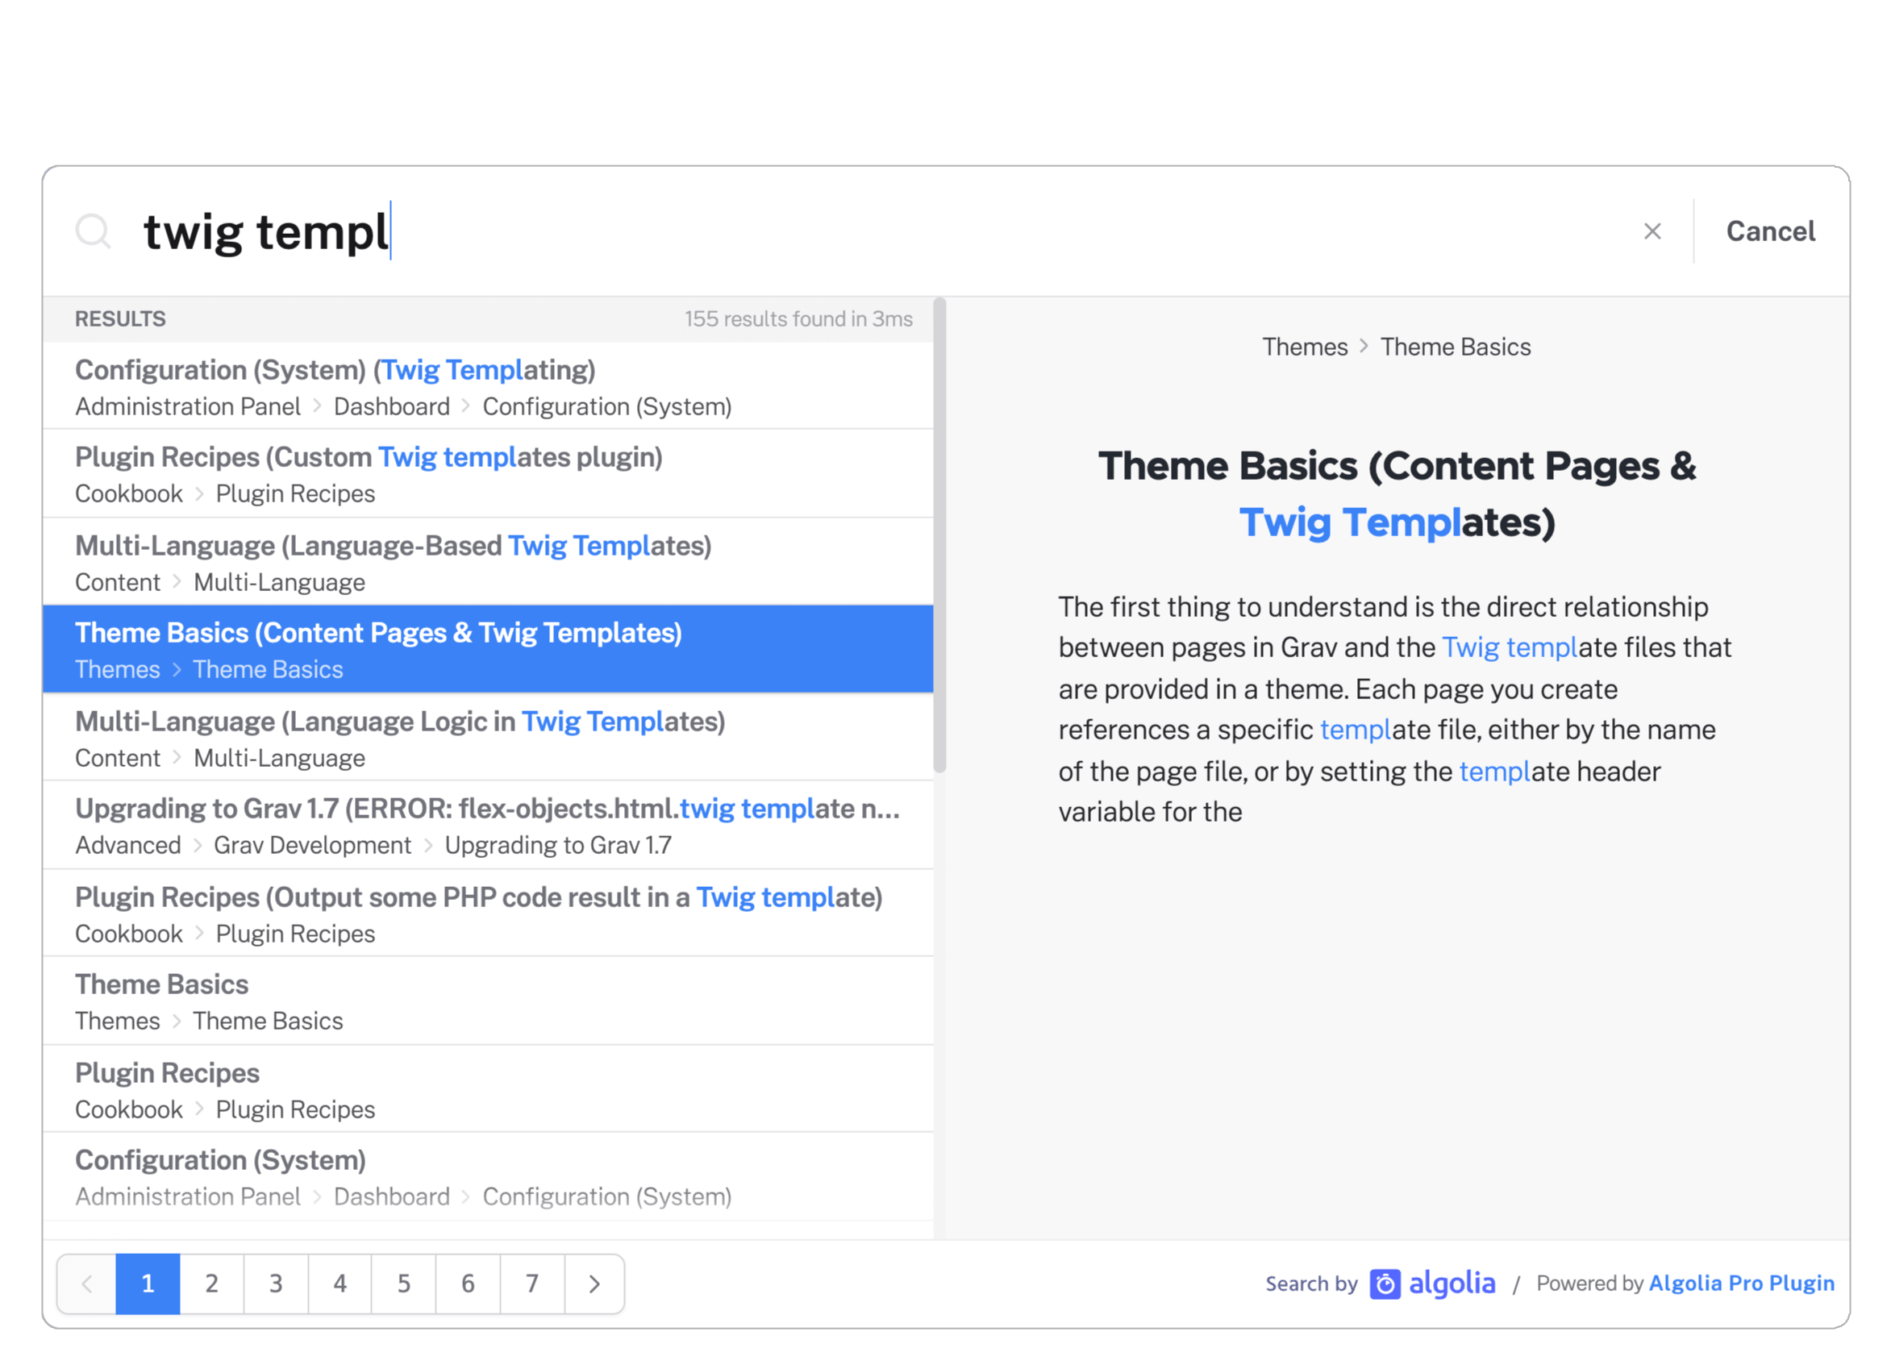The width and height of the screenshot is (1891, 1365).
Task: Click 'Search by' label in footer
Action: (x=1310, y=1284)
